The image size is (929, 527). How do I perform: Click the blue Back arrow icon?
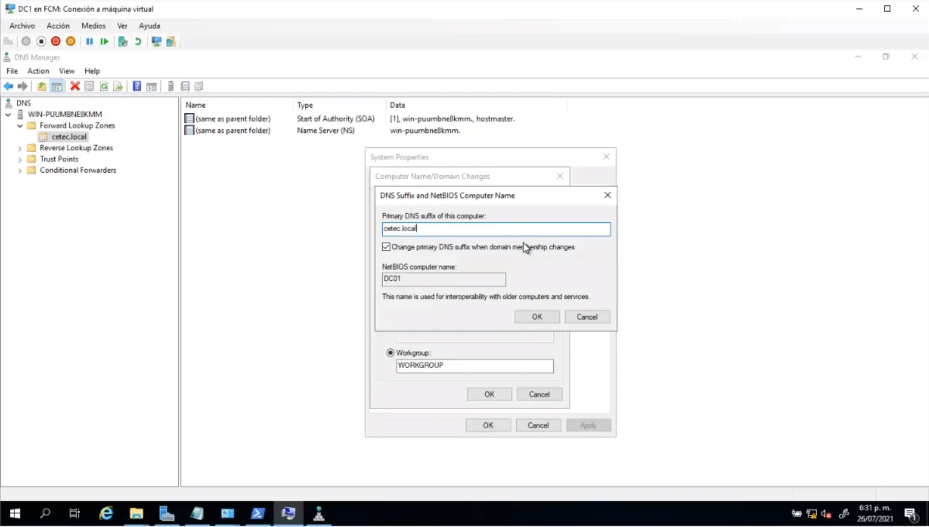[8, 86]
